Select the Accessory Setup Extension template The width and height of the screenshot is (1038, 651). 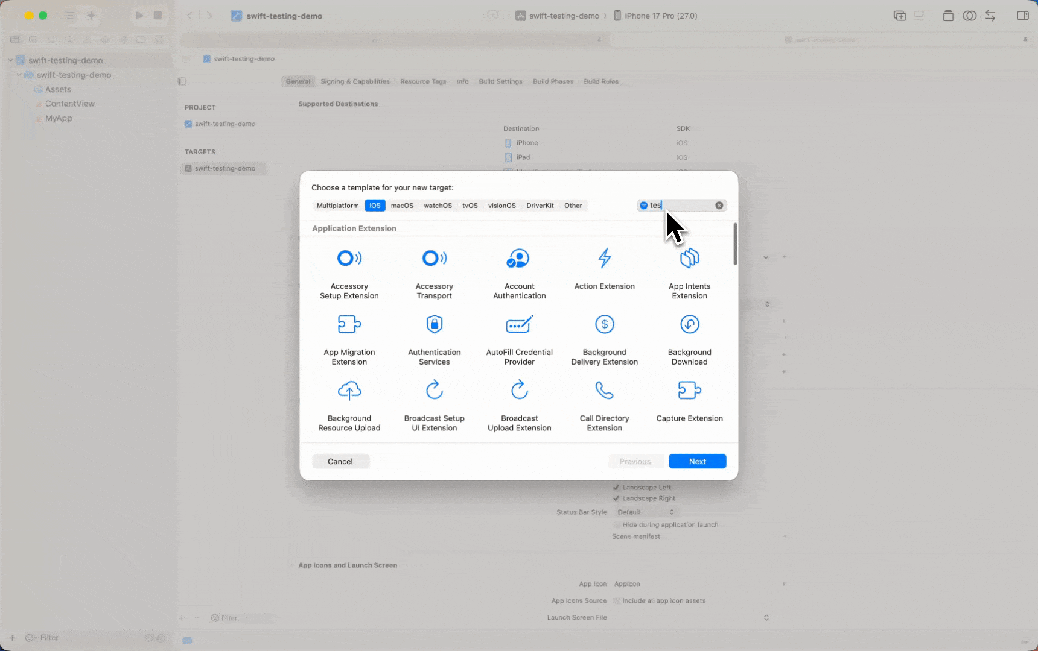click(349, 273)
